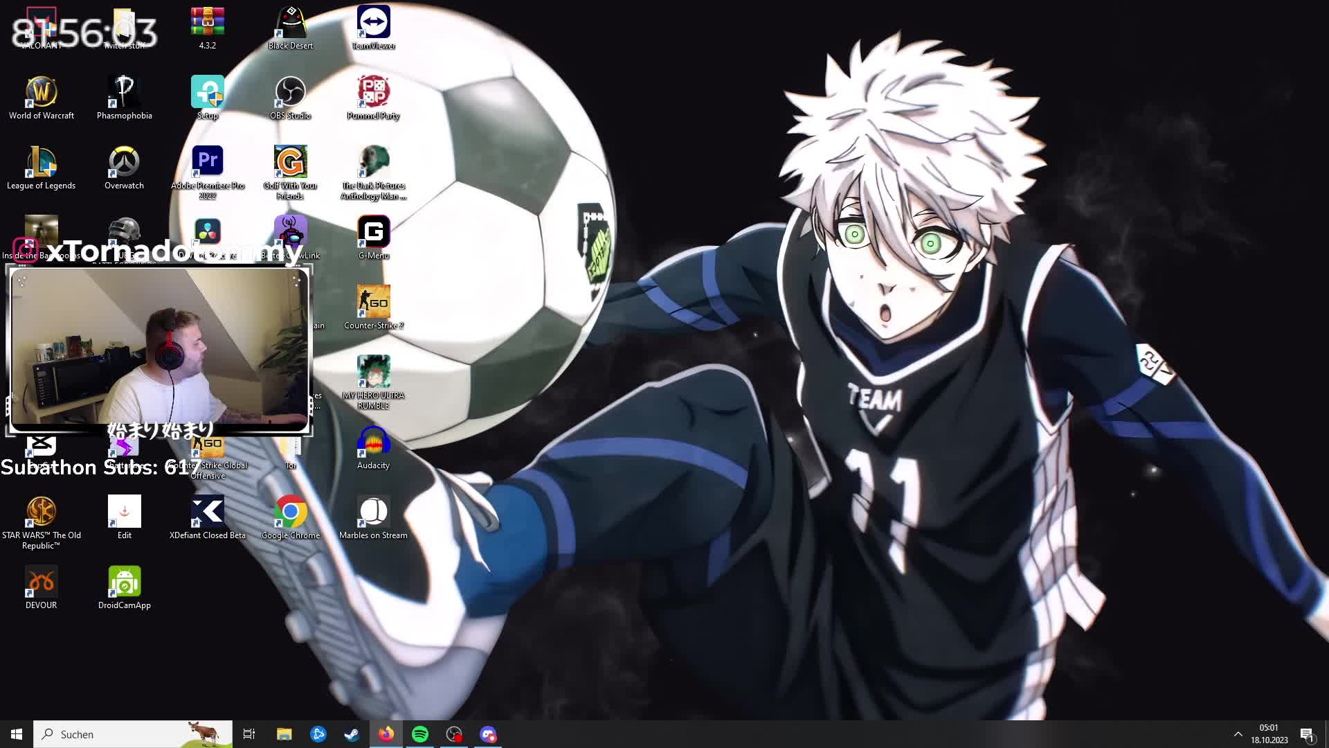
Task: Open the notification center icon
Action: tap(1308, 734)
